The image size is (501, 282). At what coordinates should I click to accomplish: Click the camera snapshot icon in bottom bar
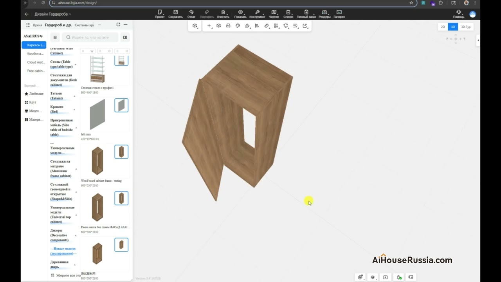(385, 277)
